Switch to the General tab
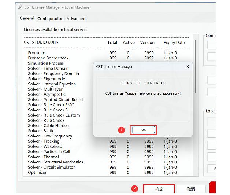230x195 pixels. (27, 18)
